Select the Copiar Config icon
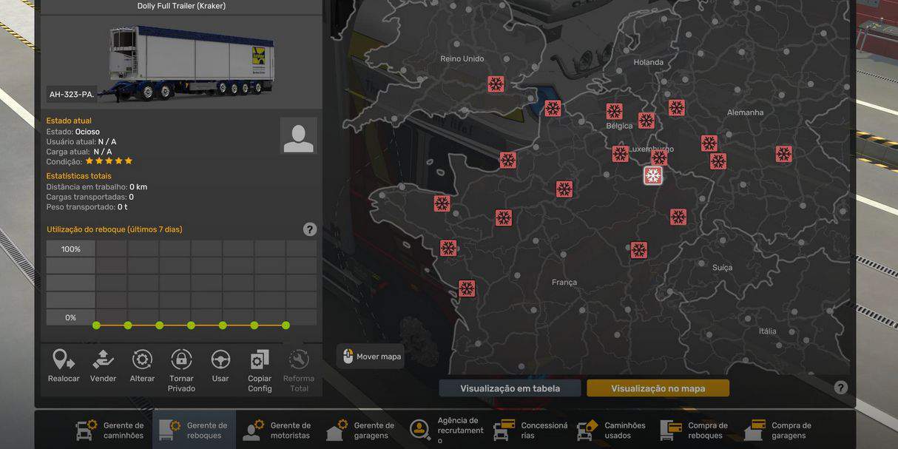The width and height of the screenshot is (898, 449). (x=260, y=360)
